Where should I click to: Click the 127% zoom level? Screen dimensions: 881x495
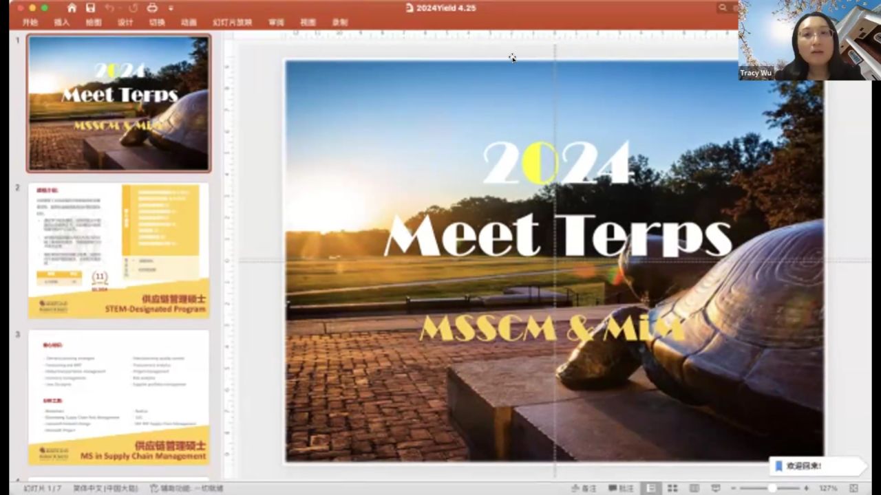(828, 488)
